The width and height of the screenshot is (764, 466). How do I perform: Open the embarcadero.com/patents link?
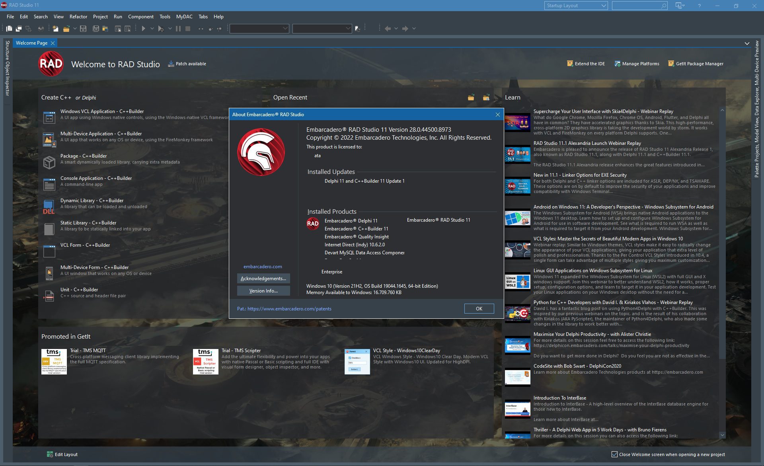tap(289, 309)
